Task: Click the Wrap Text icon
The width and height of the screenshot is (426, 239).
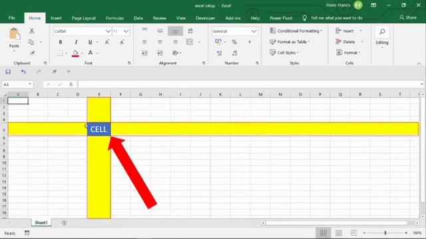Action: [190, 31]
